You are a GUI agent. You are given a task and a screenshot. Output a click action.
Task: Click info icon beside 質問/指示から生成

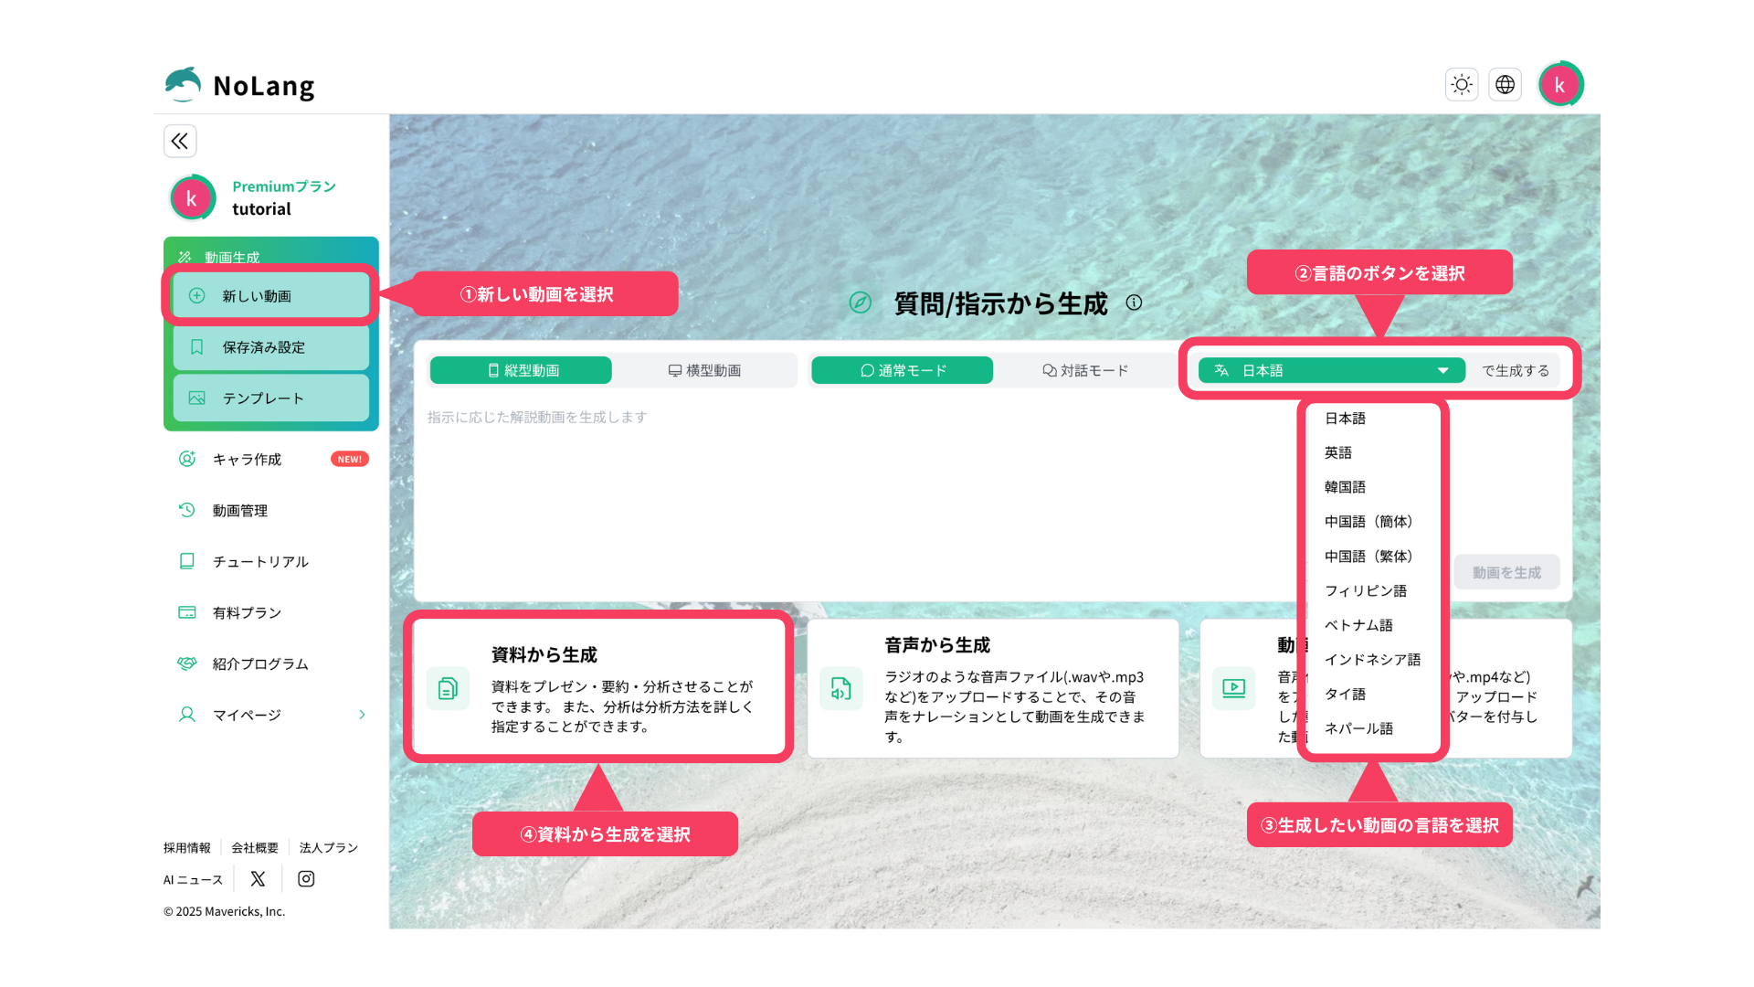[x=1134, y=302]
